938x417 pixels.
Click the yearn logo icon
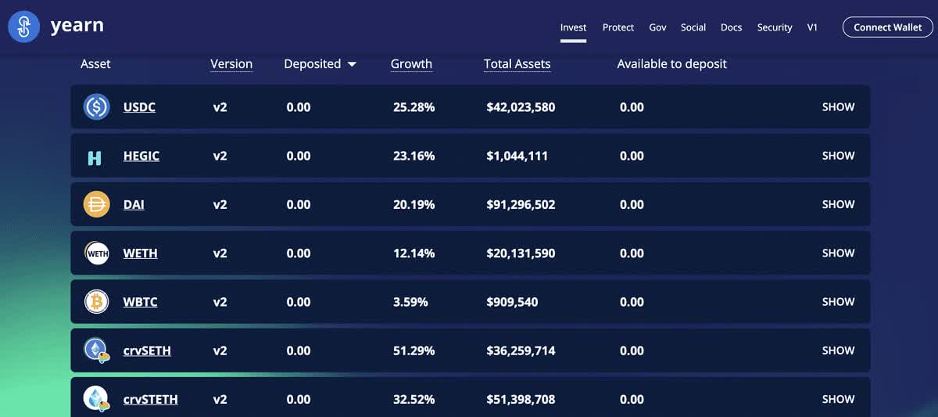click(x=24, y=27)
